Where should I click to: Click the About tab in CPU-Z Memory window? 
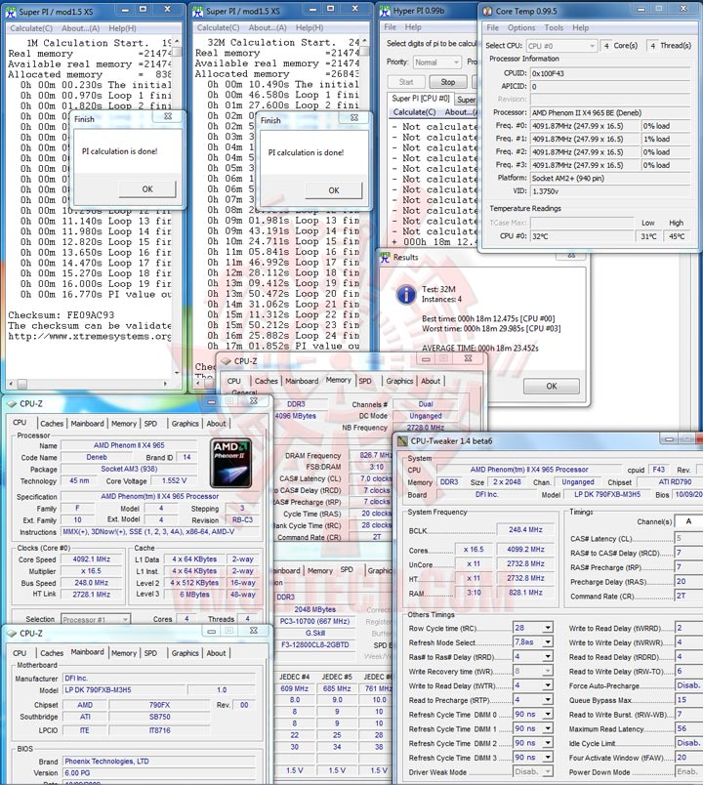tap(431, 381)
